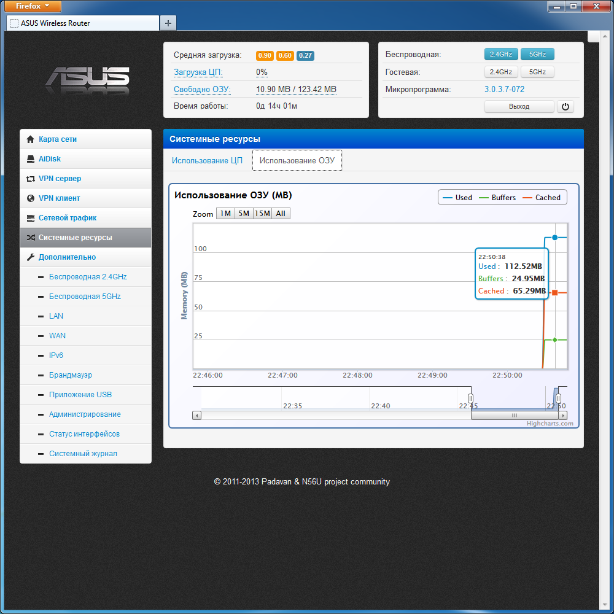The height and width of the screenshot is (614, 614).
Task: Click the Buffers diamond data point marker
Action: [x=554, y=340]
